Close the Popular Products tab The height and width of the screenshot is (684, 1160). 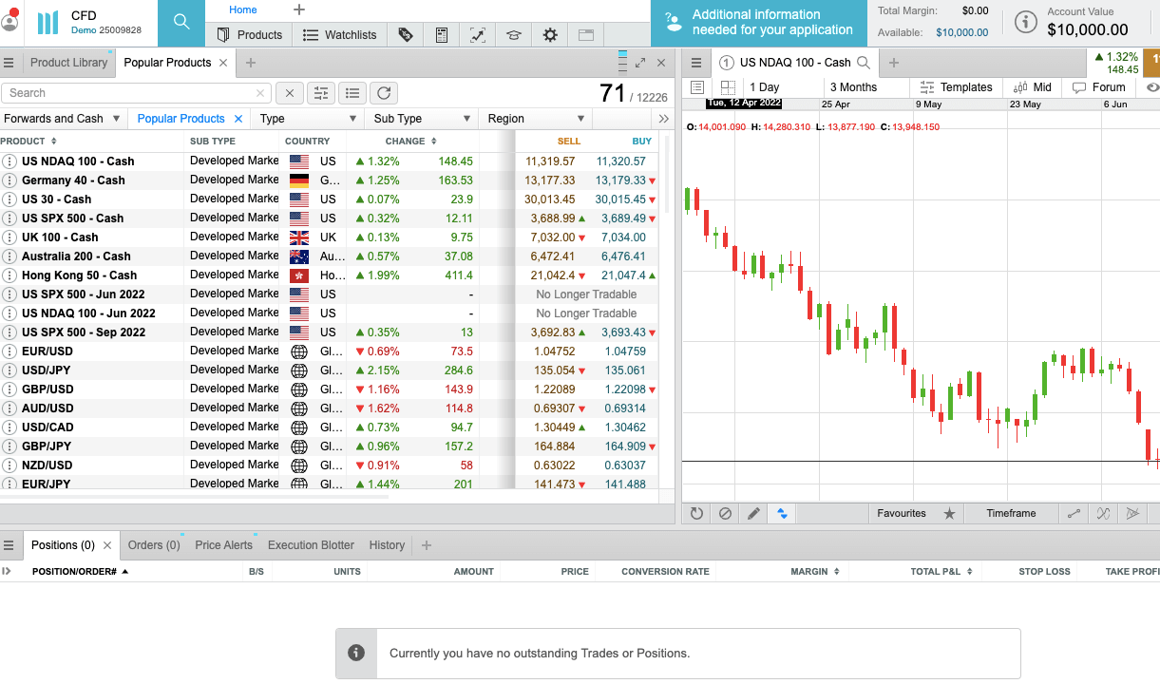click(222, 63)
